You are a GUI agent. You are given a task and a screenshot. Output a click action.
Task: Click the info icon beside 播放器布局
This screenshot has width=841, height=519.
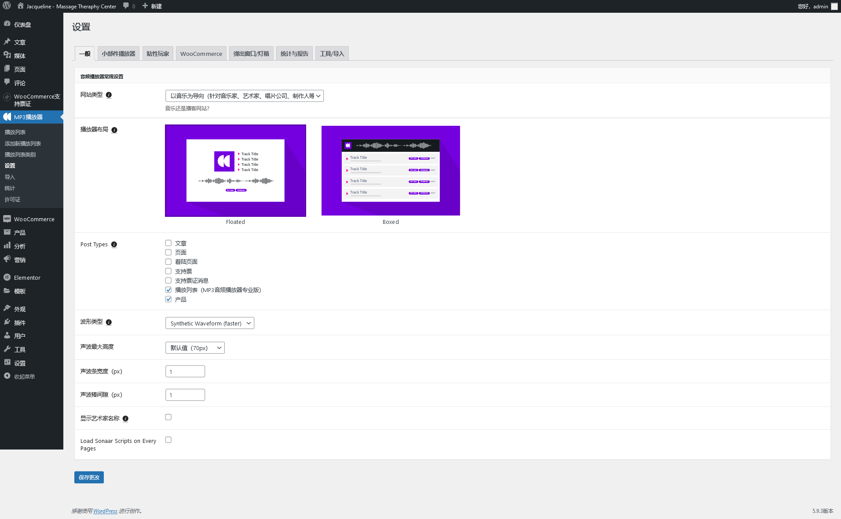(x=114, y=130)
